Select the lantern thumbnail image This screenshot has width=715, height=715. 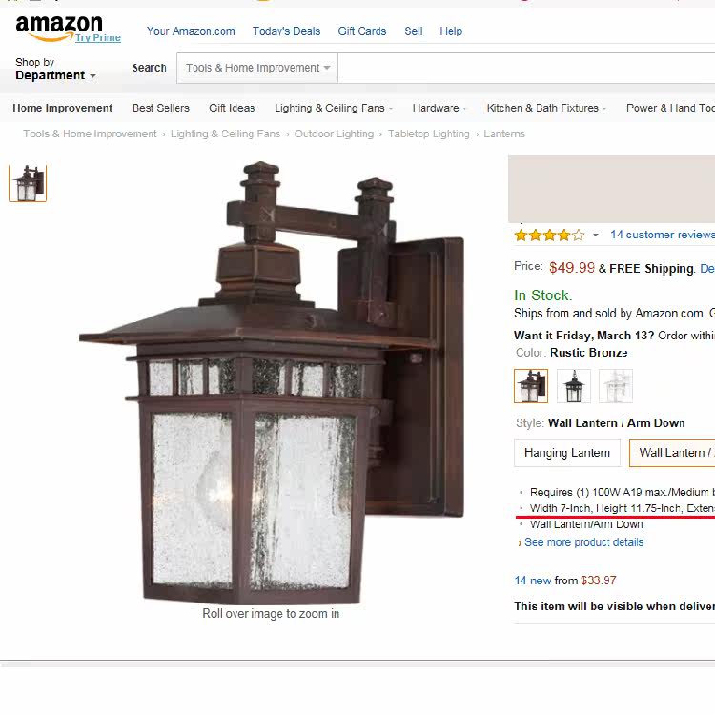pos(28,183)
